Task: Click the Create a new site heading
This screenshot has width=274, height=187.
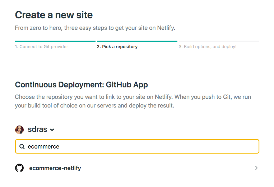Action: [54, 15]
